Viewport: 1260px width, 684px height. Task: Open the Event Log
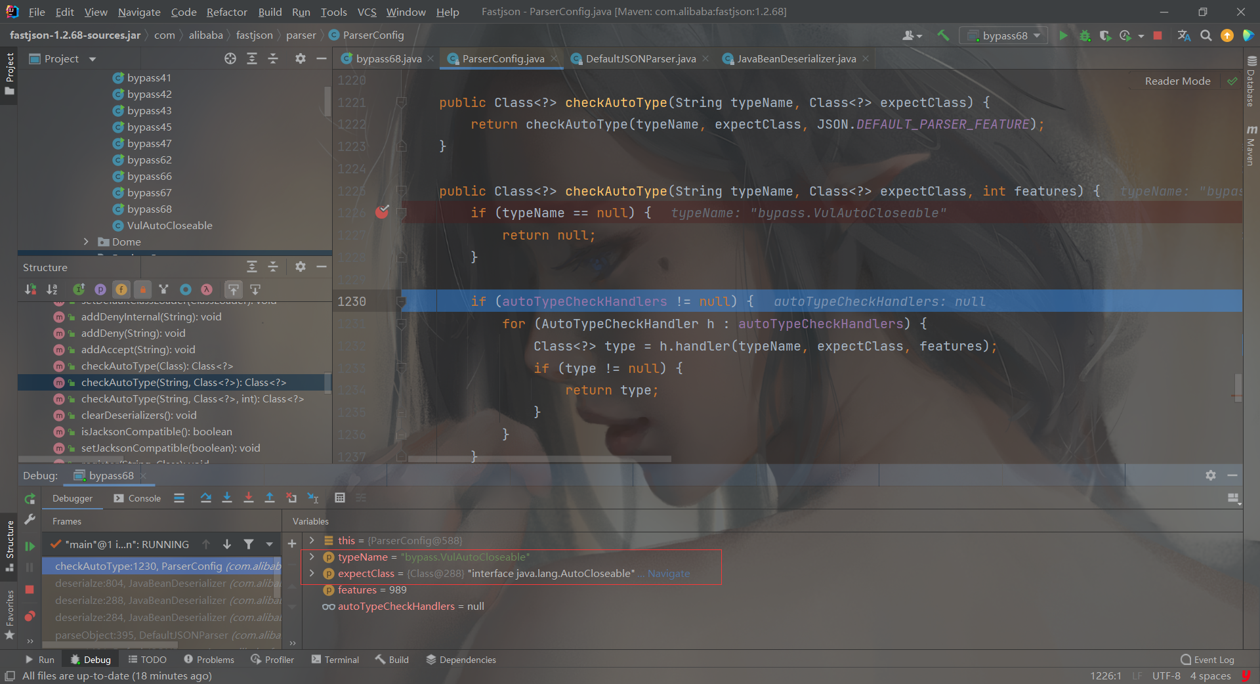click(1207, 660)
